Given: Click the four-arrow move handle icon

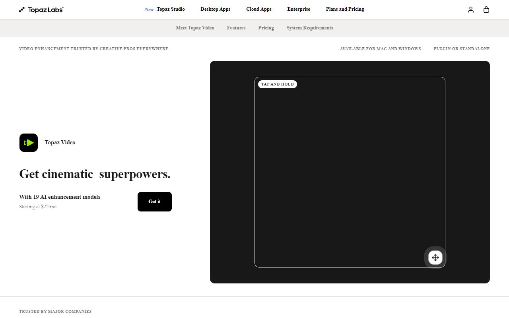Looking at the screenshot, I should click(x=435, y=258).
